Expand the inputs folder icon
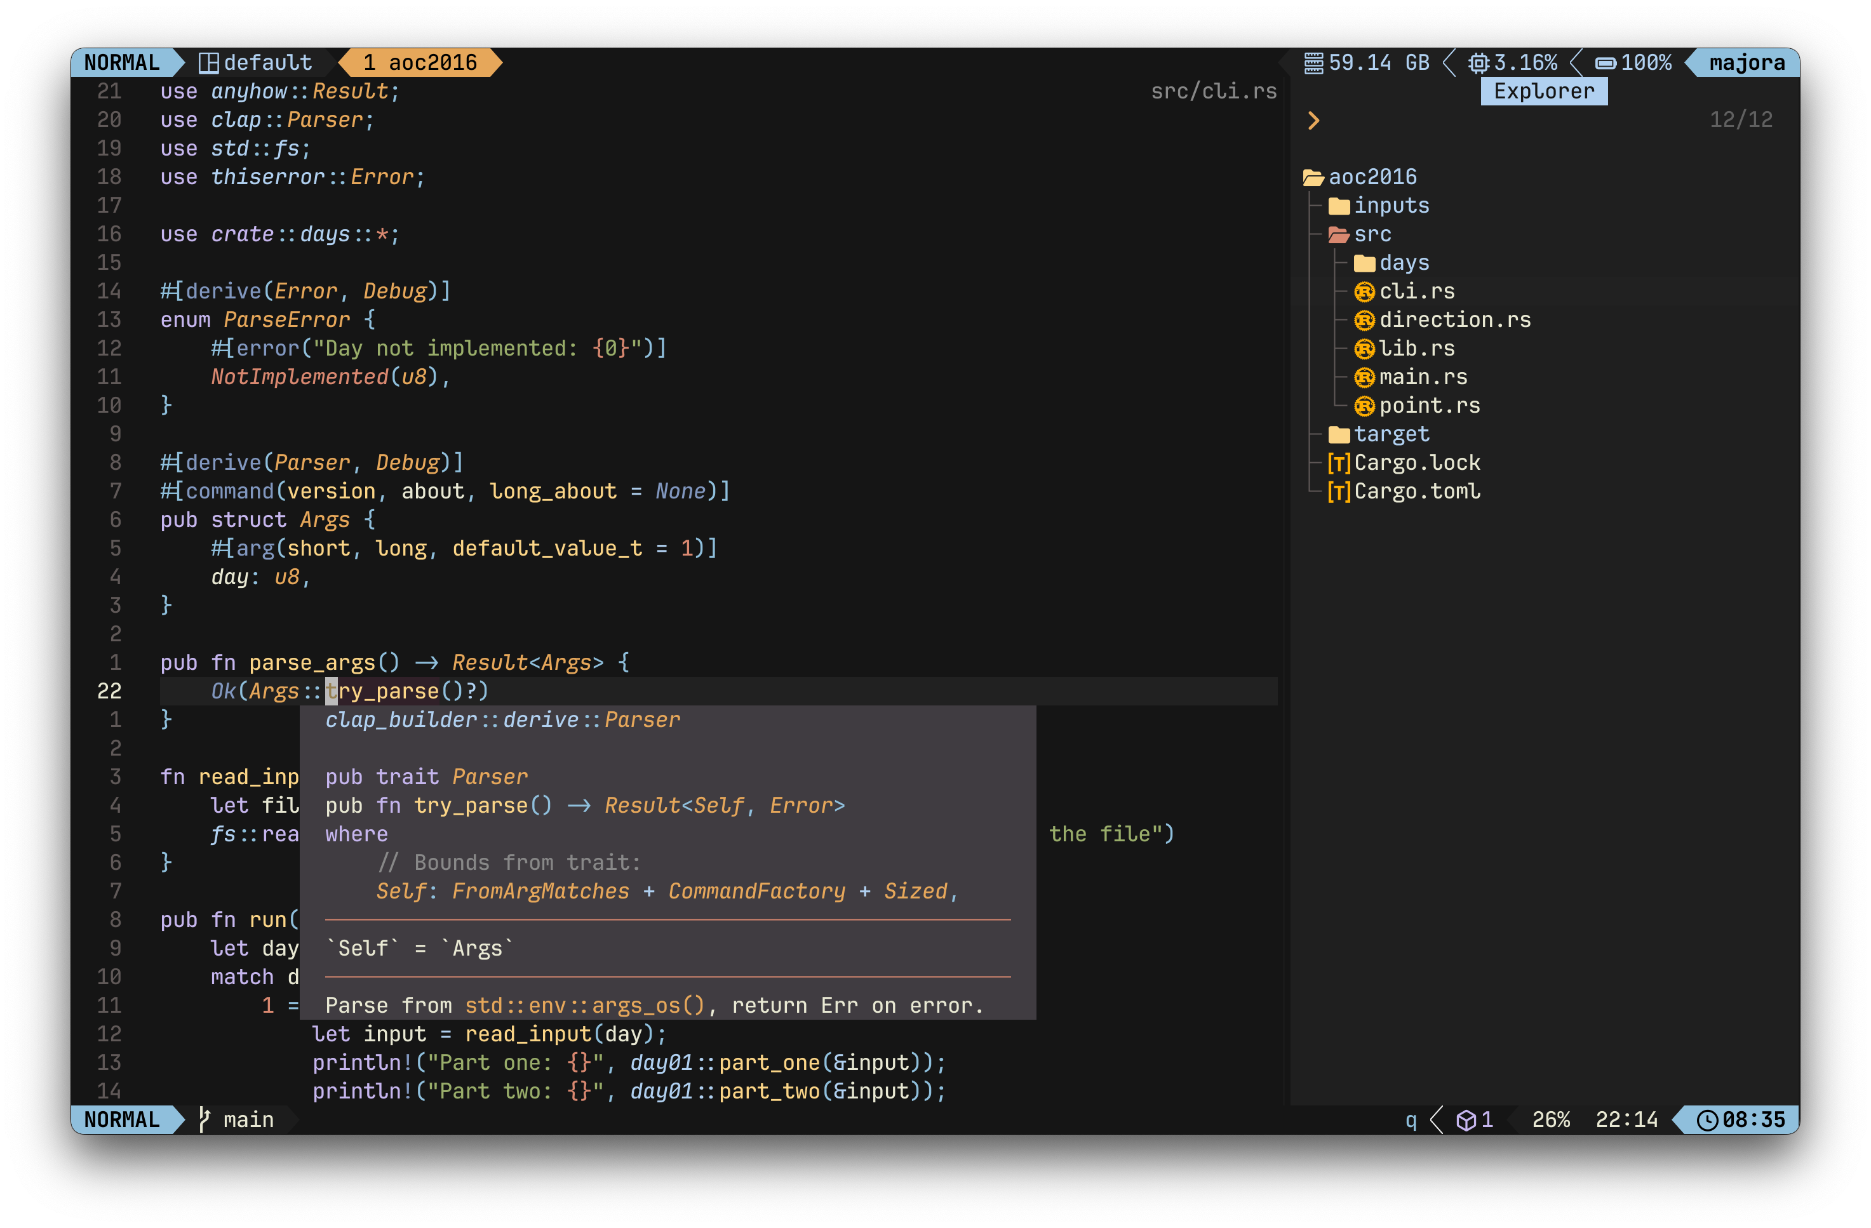Image resolution: width=1871 pixels, height=1228 pixels. tap(1339, 206)
